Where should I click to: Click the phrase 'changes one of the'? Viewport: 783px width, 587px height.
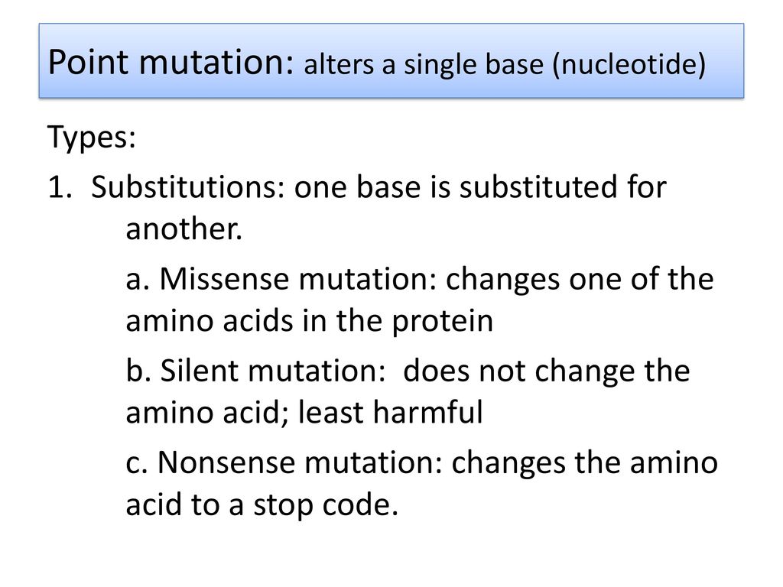tap(580, 280)
